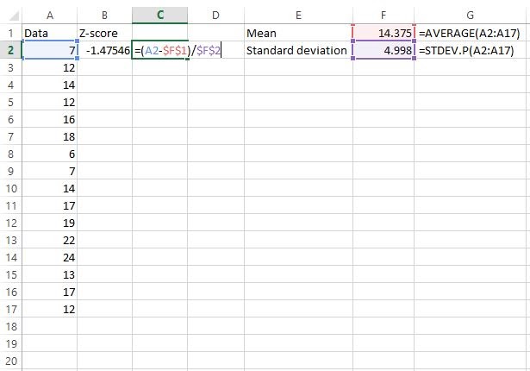Viewport: 530px width, 371px height.
Task: Click cell F2 showing 4.998
Action: tap(383, 50)
